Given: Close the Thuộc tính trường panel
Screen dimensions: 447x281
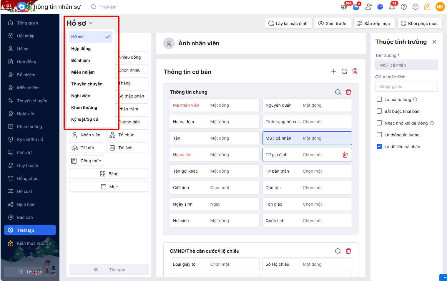Looking at the screenshot, I should (x=434, y=42).
